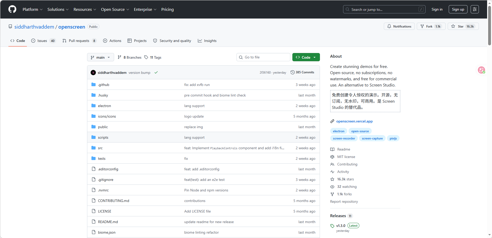The image size is (492, 238).
Task: Click the LICENSE file icon
Action: (x=94, y=211)
